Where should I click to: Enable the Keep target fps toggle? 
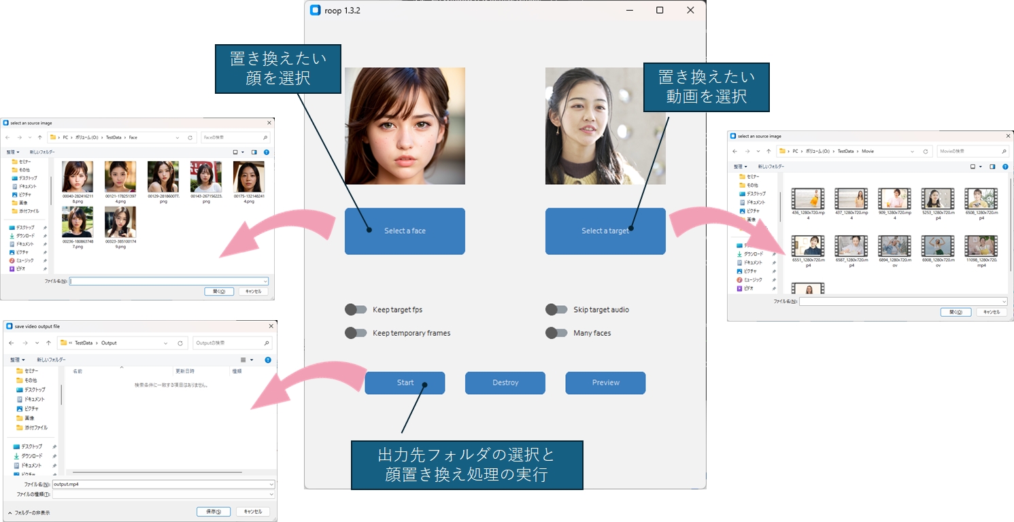click(356, 309)
